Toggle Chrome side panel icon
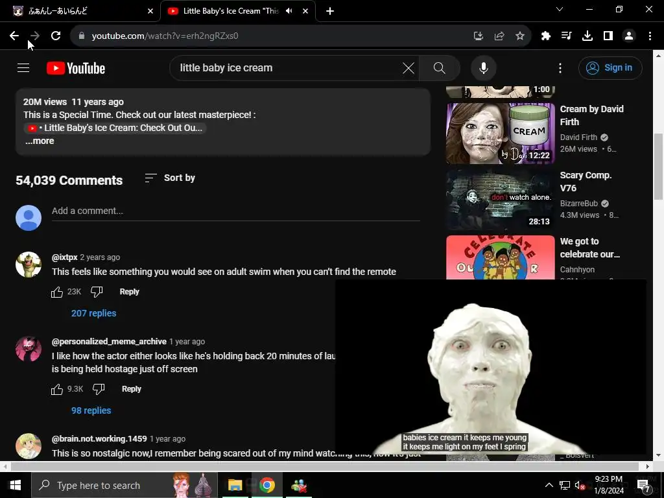The height and width of the screenshot is (498, 664). pyautogui.click(x=608, y=36)
